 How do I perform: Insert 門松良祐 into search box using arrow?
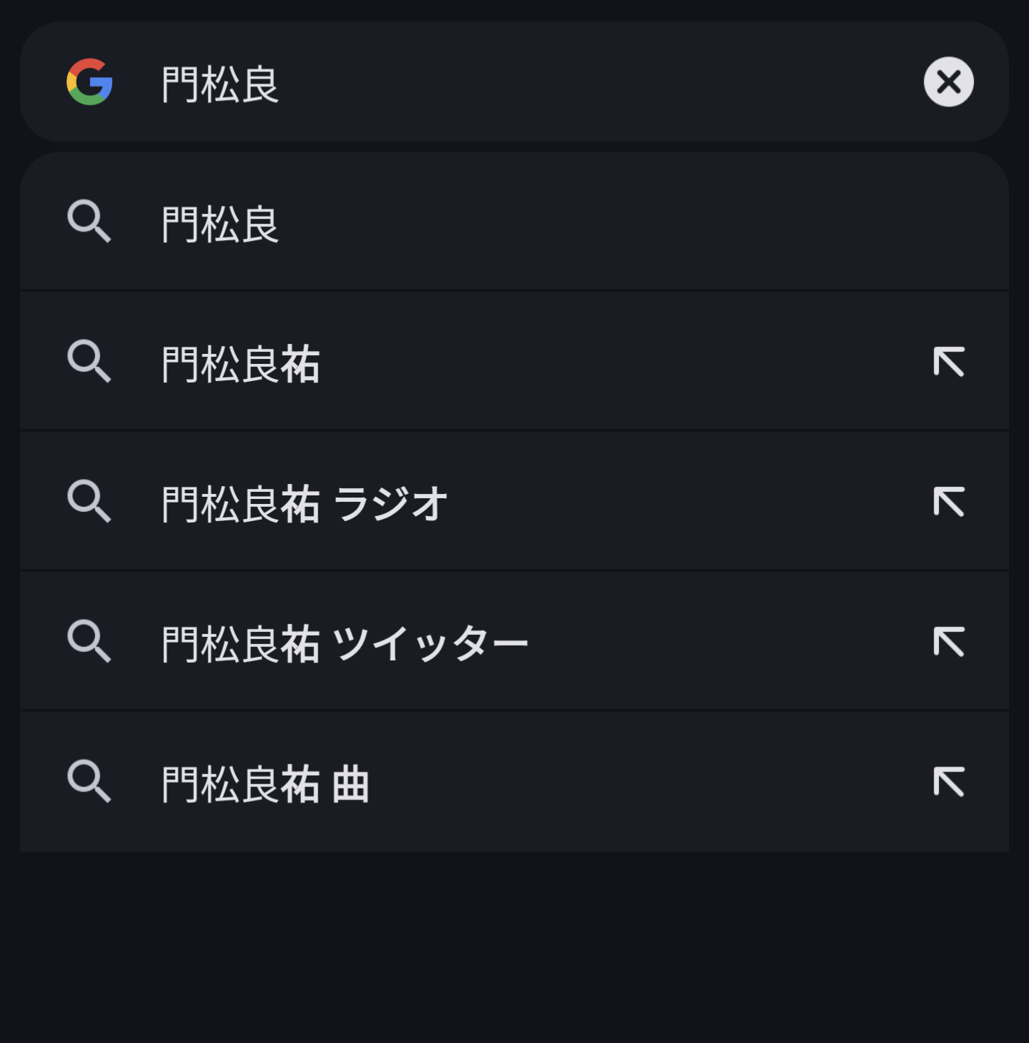click(x=949, y=362)
